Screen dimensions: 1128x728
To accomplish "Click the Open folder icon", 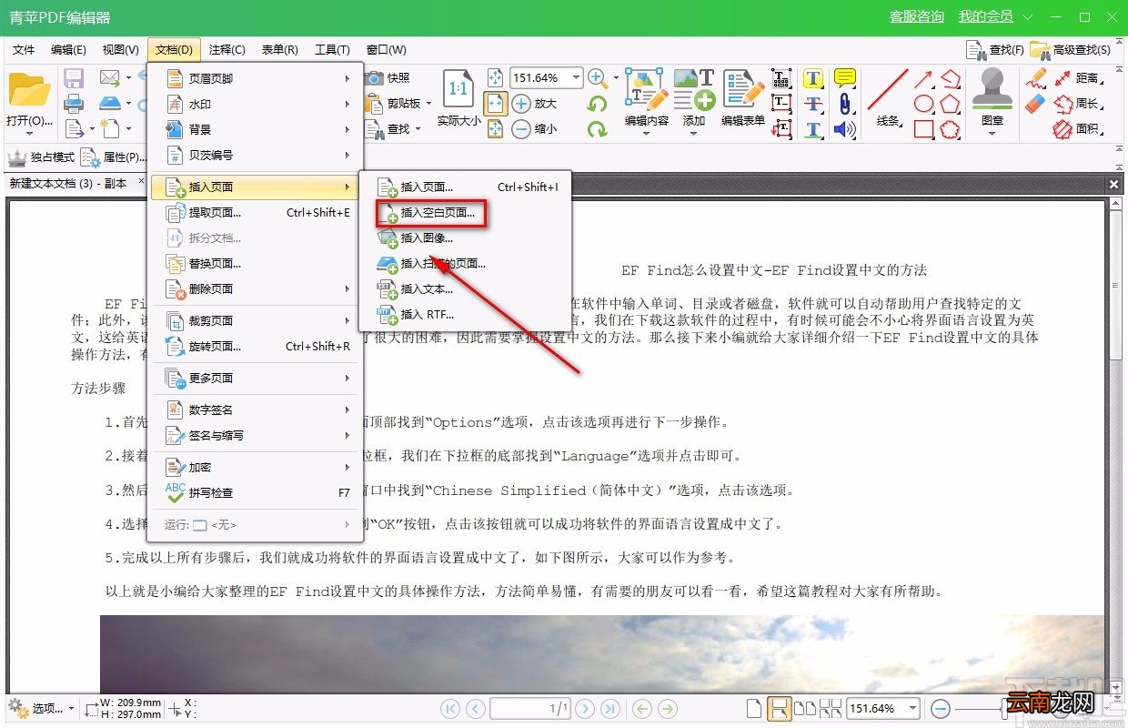I will click(x=28, y=90).
